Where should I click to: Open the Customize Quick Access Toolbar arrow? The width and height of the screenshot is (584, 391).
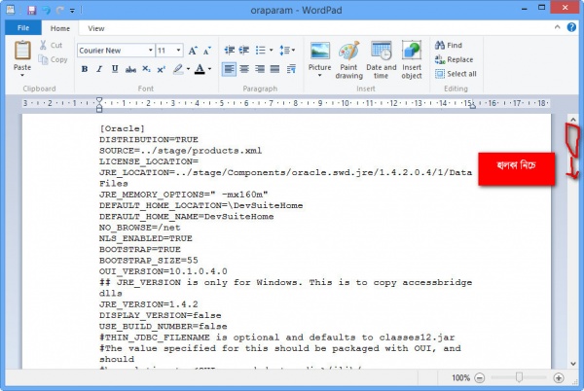pyautogui.click(x=72, y=11)
